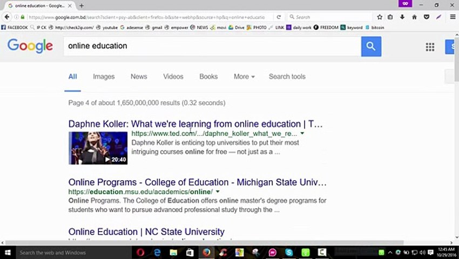Open the FACEBOOK bookmark
Image resolution: width=459 pixels, height=259 pixels.
pos(15,28)
